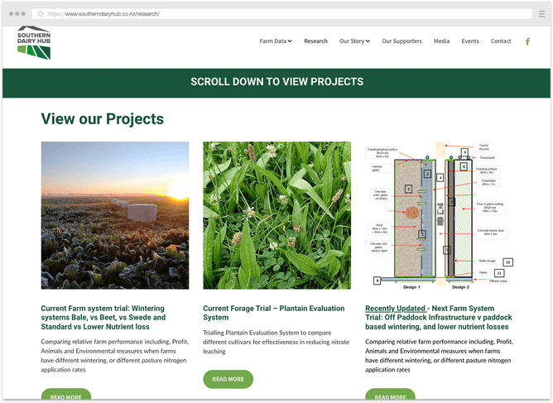Click the frosty paddock sunrise image
553x403 pixels.
[115, 215]
